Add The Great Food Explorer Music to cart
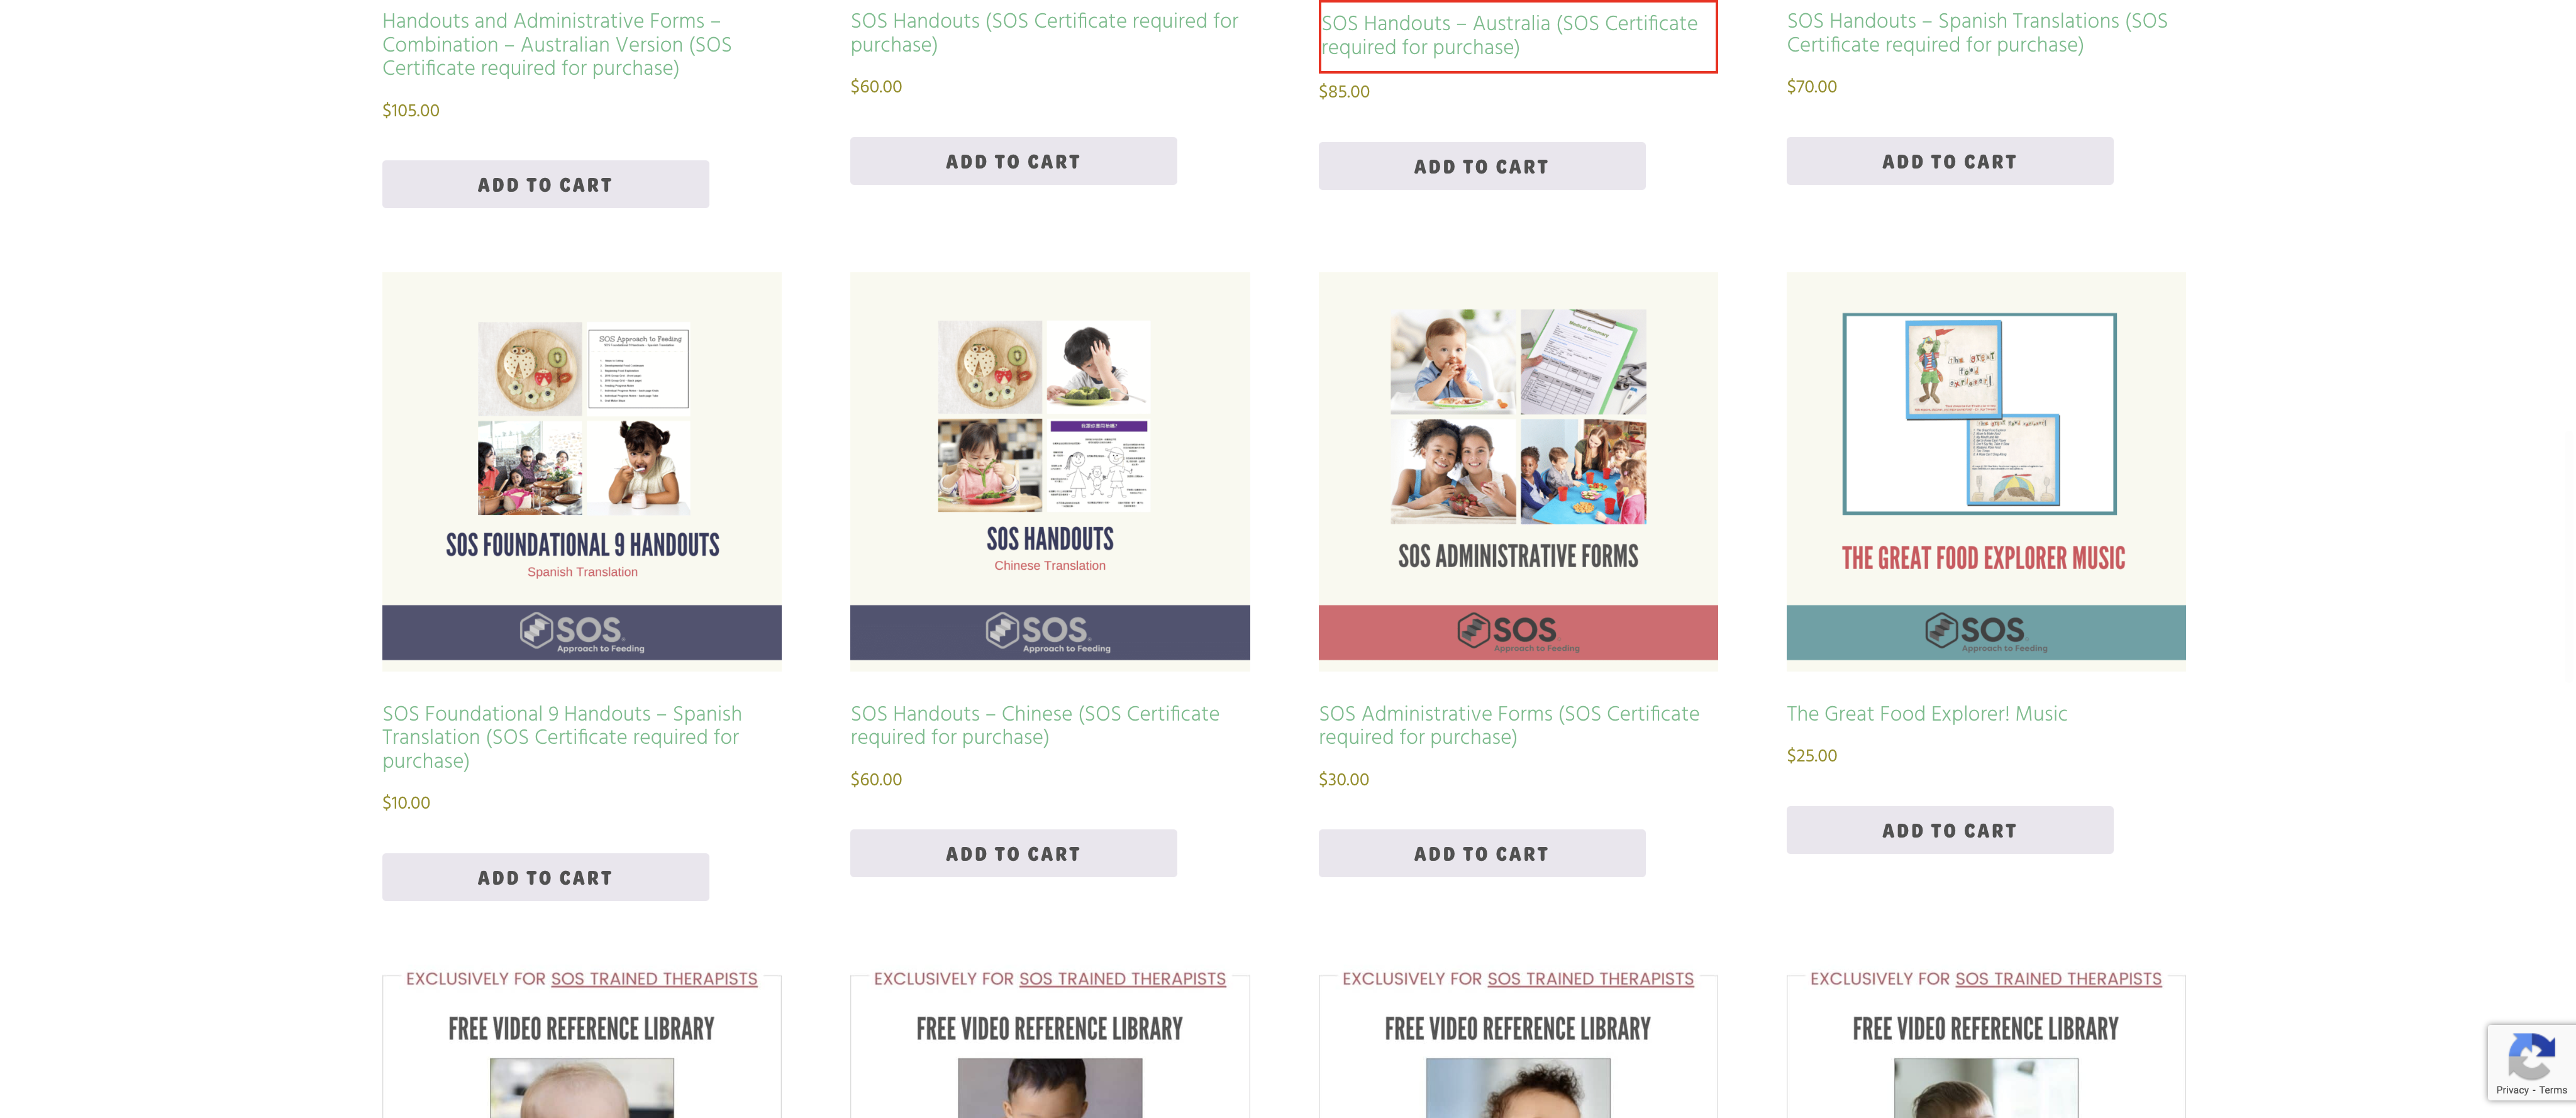2576x1118 pixels. coord(1949,830)
